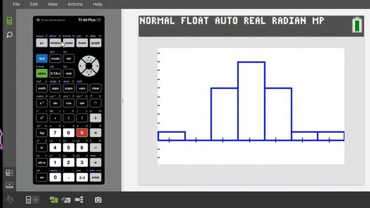This screenshot has height=208, width=370.
Task: Click the clear key
Action: pos(95,88)
